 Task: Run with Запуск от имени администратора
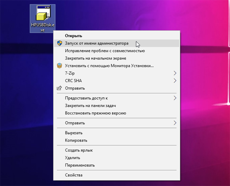pyautogui.click(x=117, y=43)
